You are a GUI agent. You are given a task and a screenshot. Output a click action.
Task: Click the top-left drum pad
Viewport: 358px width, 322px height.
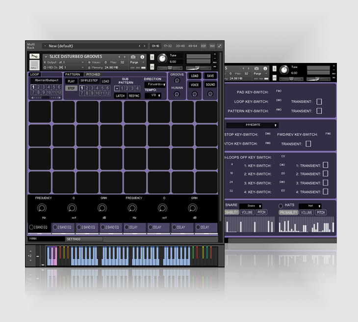(40, 112)
